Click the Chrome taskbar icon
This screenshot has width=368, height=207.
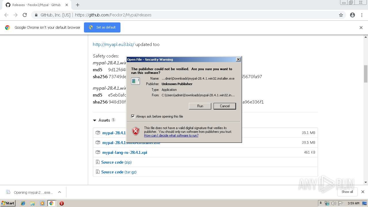pyautogui.click(x=51, y=203)
